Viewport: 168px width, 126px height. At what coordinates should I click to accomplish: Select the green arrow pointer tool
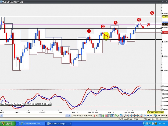click(116, 116)
